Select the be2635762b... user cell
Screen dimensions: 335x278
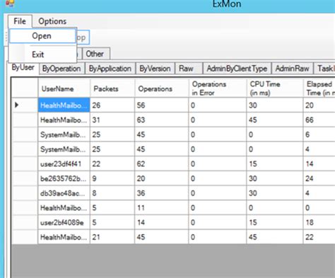pos(64,178)
